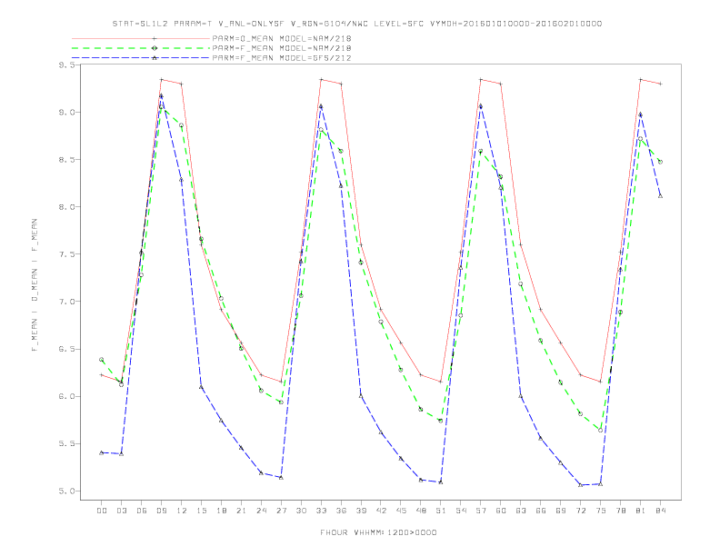Click y-axis tick label 8.0
Viewport: 720px width, 556px height.
(x=65, y=207)
